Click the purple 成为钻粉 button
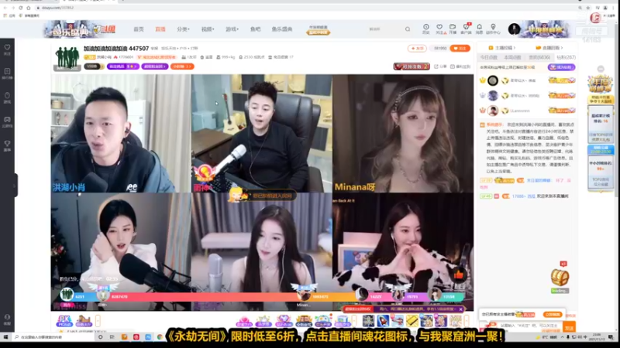Image resolution: width=620 pixels, height=348 pixels. (561, 67)
